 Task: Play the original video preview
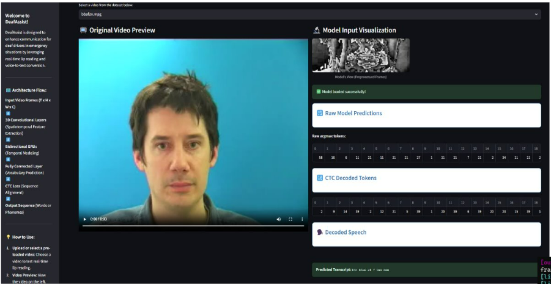pos(84,219)
